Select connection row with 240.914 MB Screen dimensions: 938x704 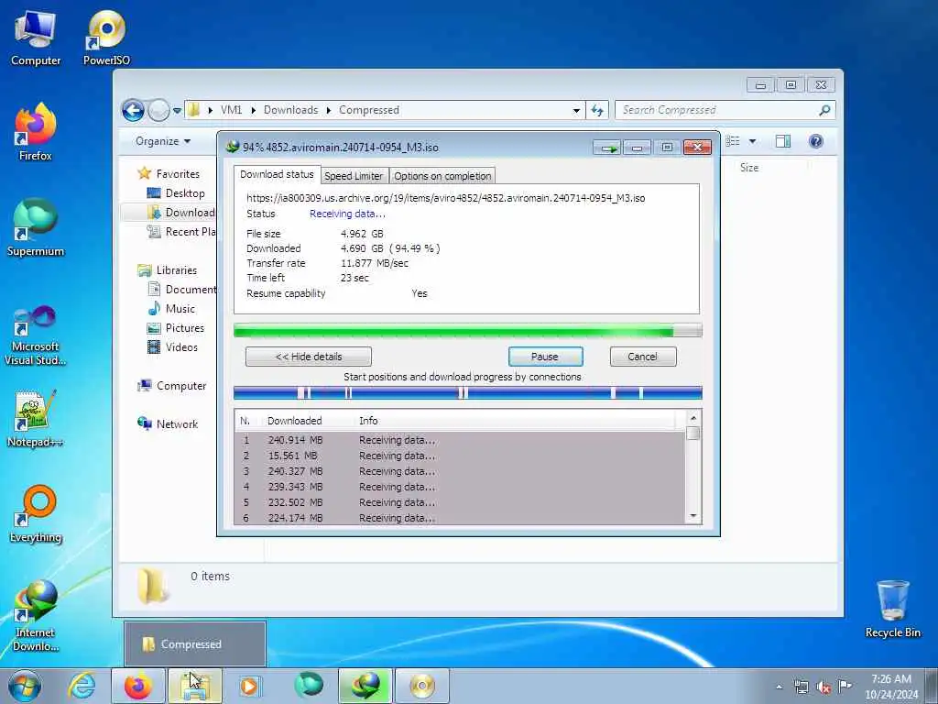coord(460,441)
